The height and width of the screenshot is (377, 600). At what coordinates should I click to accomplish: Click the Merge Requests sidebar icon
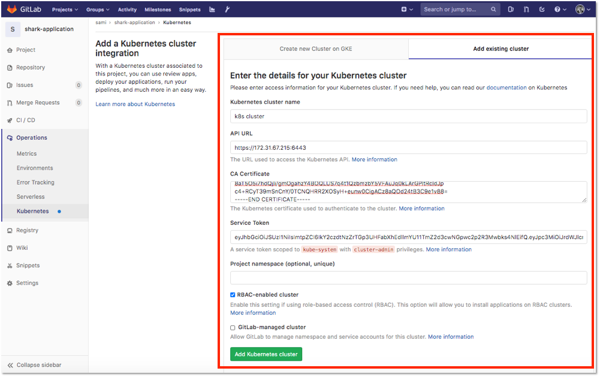tap(10, 103)
